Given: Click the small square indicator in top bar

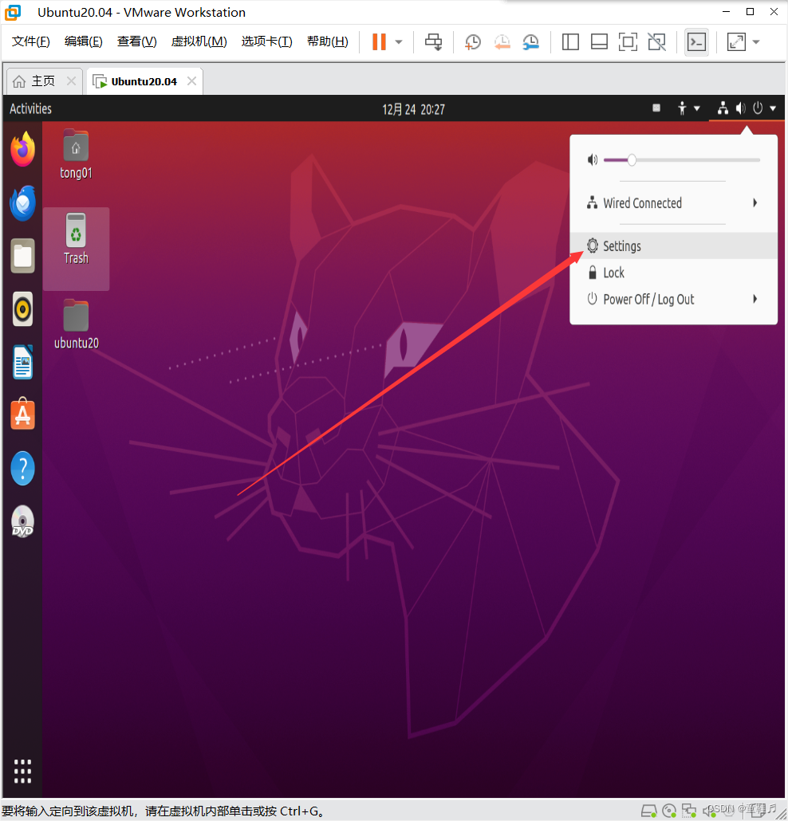Looking at the screenshot, I should pyautogui.click(x=656, y=108).
